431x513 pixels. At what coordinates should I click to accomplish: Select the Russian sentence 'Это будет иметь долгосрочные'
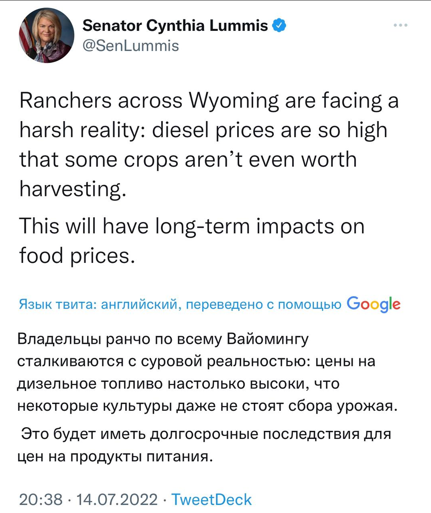point(204,445)
